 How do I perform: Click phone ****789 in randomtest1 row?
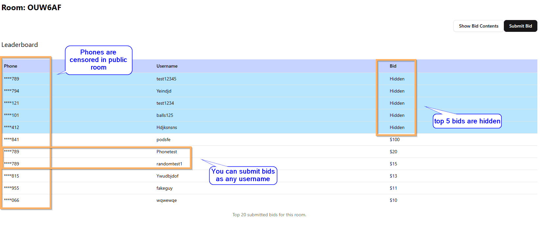tap(11, 164)
